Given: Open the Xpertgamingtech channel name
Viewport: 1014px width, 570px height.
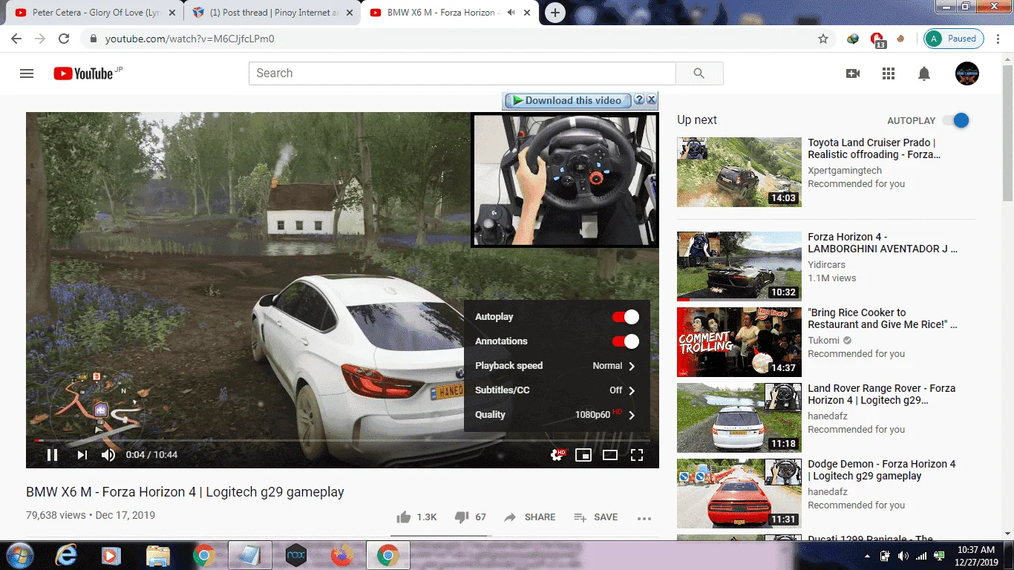Looking at the screenshot, I should (x=845, y=171).
